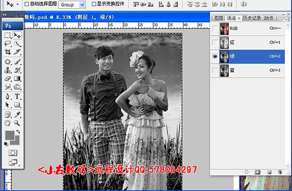The width and height of the screenshot is (292, 191).
Task: Open the Channels panel menu
Action: [x=288, y=19]
